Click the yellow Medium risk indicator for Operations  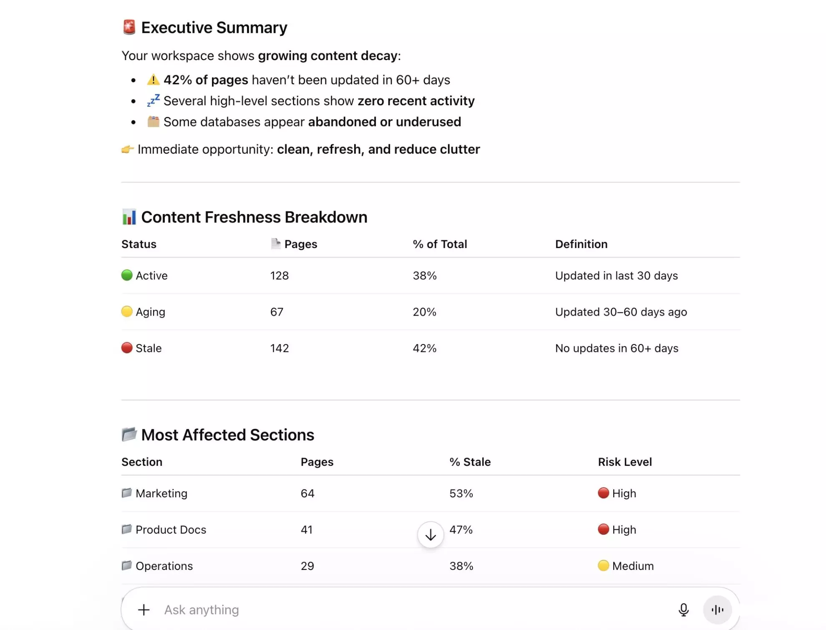[603, 566]
